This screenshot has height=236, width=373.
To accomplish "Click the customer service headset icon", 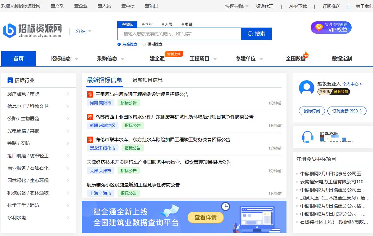I will pyautogui.click(x=307, y=137).
